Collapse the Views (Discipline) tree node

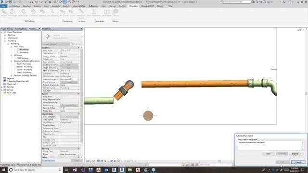[x=2, y=32]
